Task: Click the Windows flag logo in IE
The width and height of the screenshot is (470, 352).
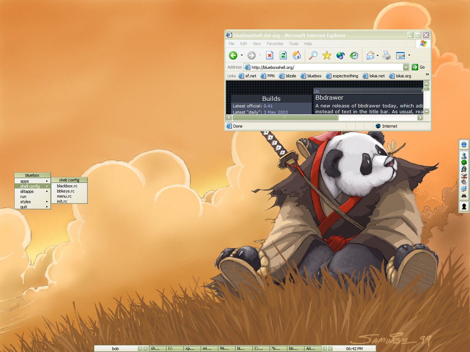Action: (x=423, y=44)
